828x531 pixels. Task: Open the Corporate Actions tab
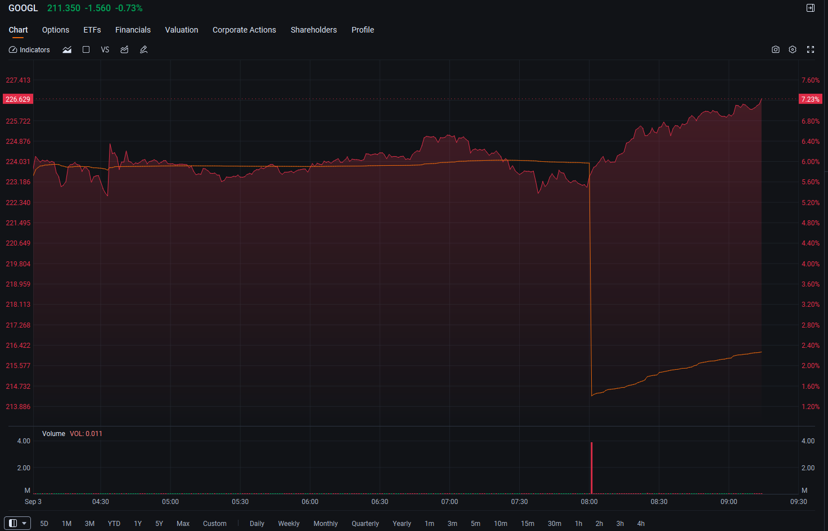pyautogui.click(x=244, y=30)
